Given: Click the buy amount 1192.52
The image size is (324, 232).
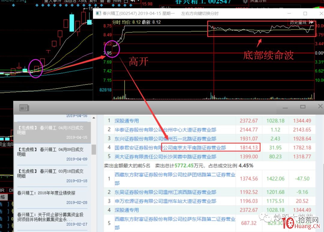Looking at the screenshot, I should pos(249,192).
